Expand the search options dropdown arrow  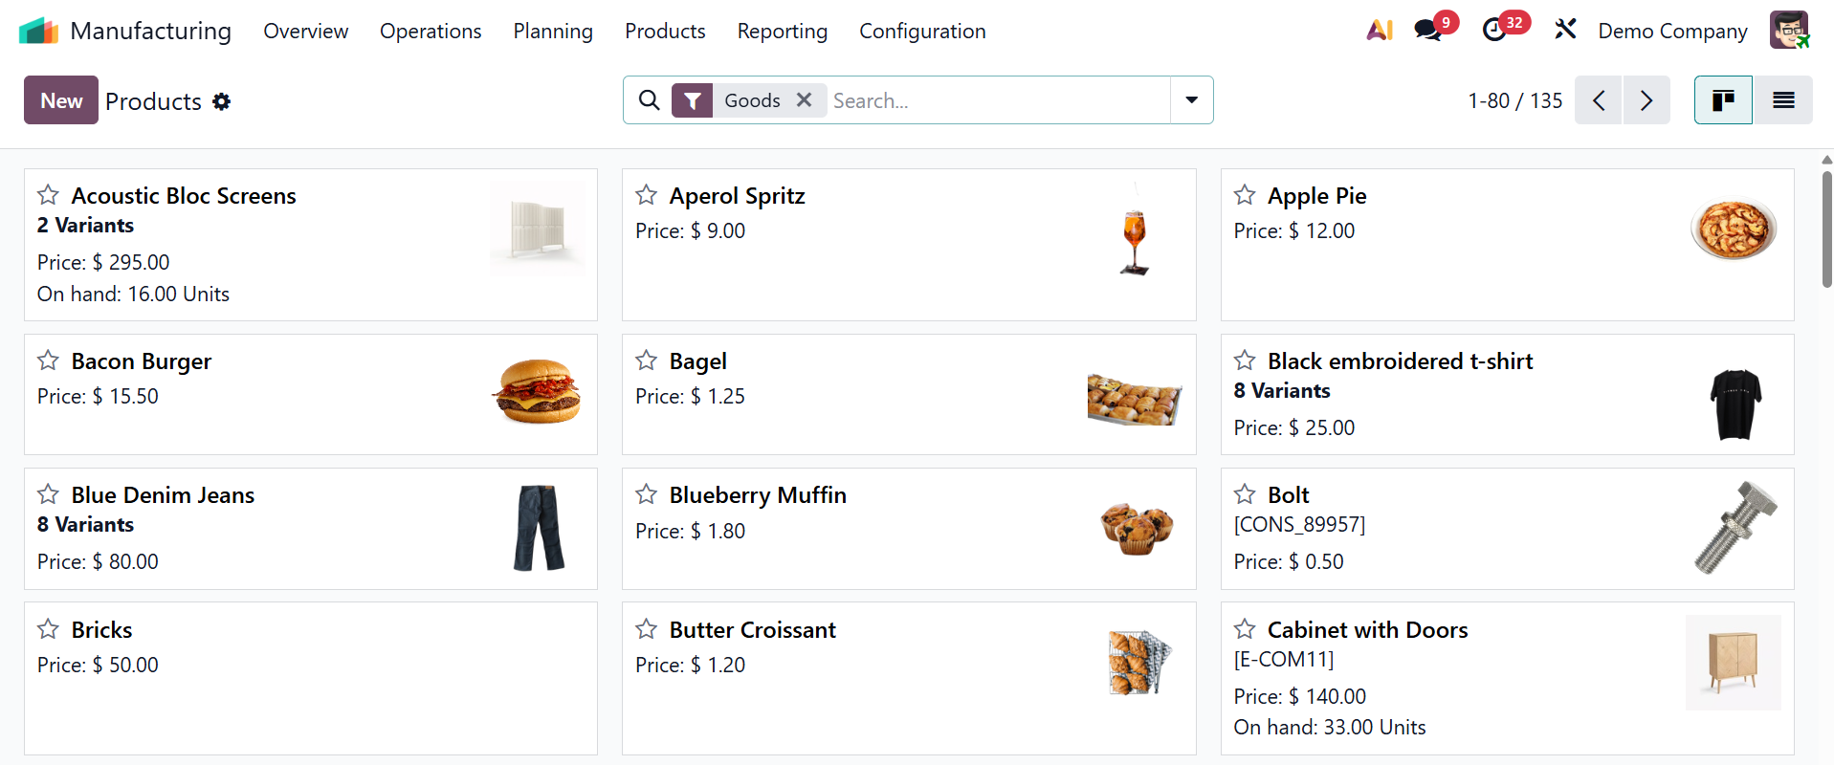pyautogui.click(x=1191, y=100)
